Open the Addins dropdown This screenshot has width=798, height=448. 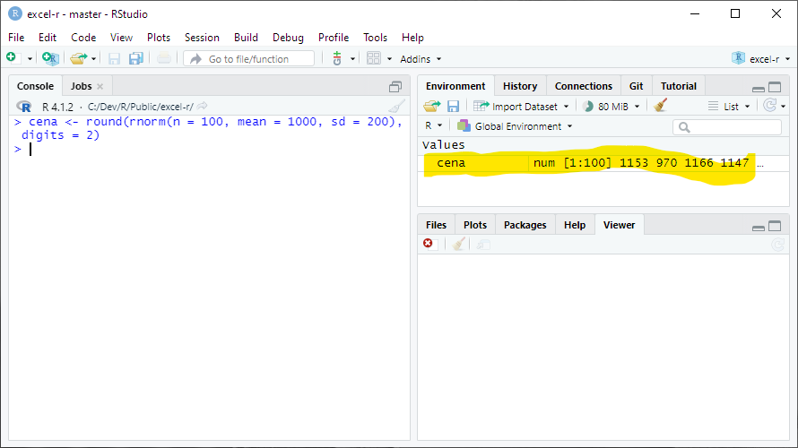click(x=421, y=59)
